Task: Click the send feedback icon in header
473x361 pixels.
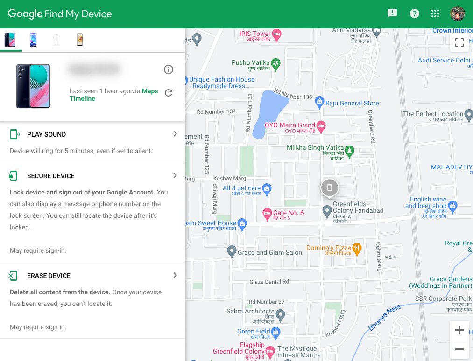Action: [x=392, y=14]
